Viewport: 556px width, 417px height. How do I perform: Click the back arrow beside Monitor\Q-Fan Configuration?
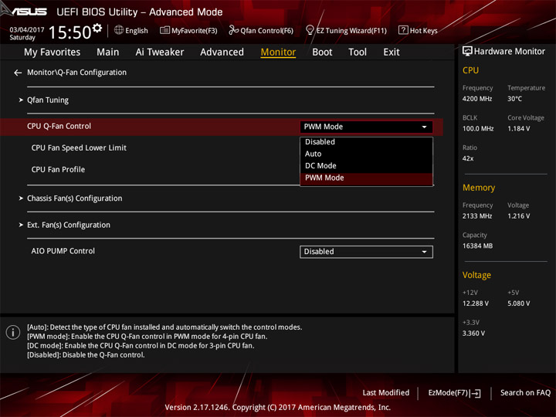pos(18,73)
